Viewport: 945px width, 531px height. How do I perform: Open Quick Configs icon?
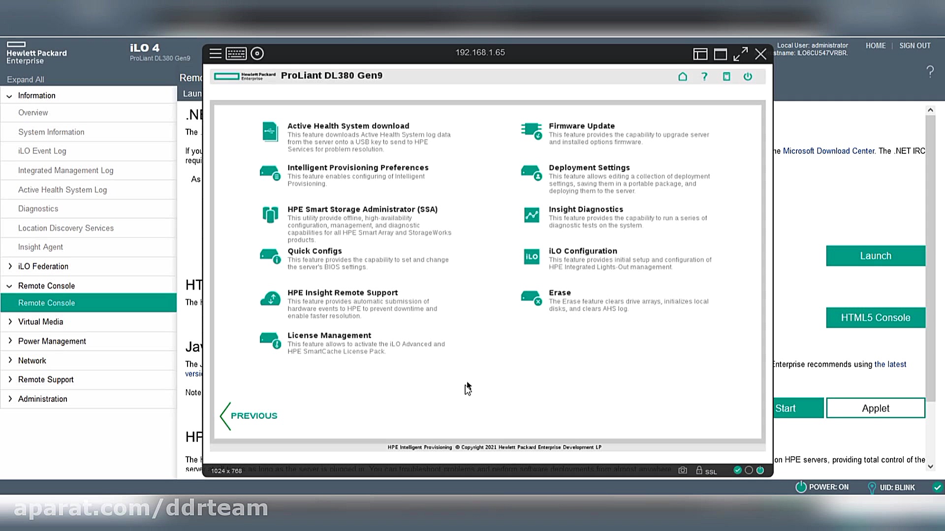270,257
